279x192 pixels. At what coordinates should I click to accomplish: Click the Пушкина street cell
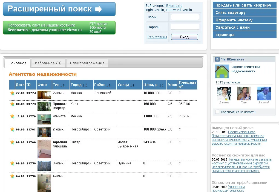(x=124, y=163)
